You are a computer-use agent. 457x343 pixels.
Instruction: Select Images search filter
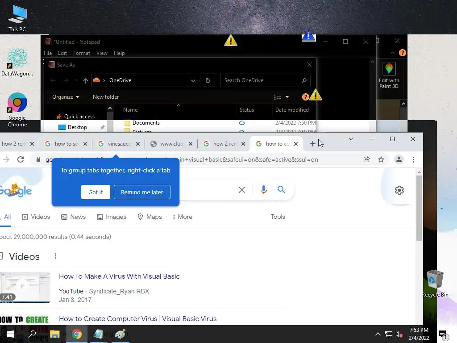(112, 217)
